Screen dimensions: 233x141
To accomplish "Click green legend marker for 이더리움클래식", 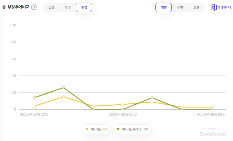I will [118, 129].
